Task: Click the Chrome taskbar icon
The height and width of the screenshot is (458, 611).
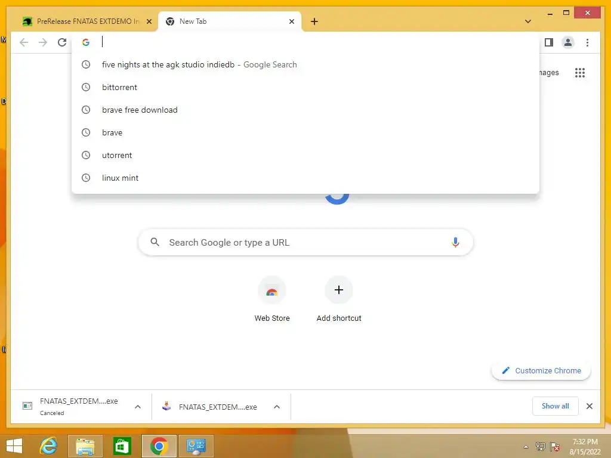Action: click(159, 446)
